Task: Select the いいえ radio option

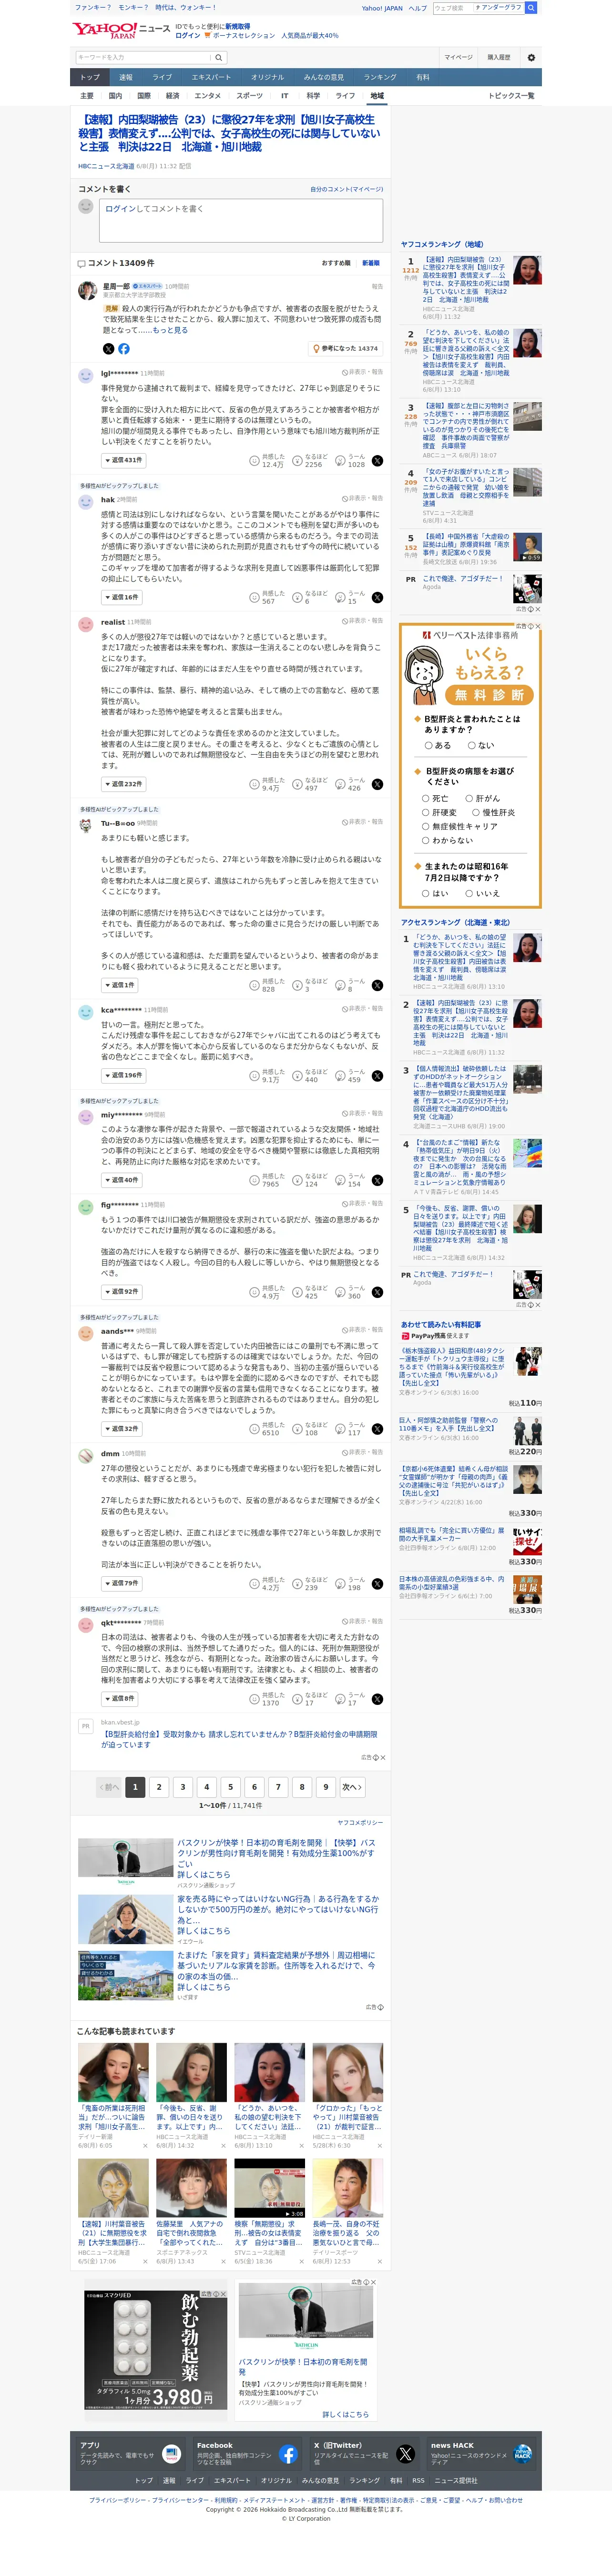Action: pyautogui.click(x=469, y=893)
